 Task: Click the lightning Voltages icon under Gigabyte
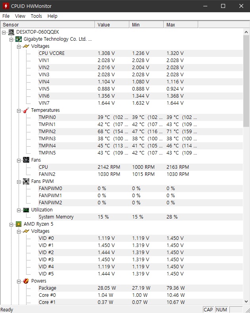(x=26, y=46)
